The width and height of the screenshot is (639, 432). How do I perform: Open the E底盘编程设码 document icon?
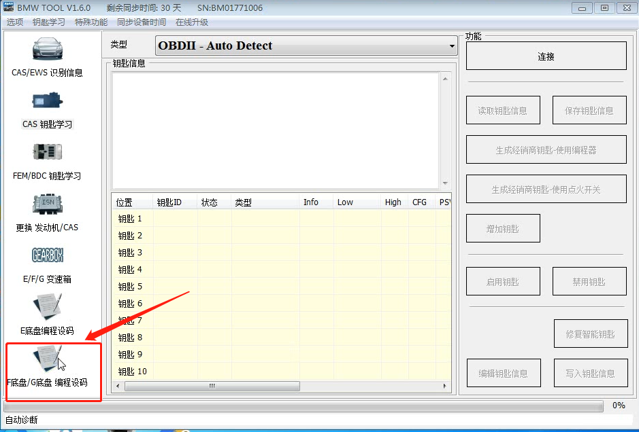47,307
